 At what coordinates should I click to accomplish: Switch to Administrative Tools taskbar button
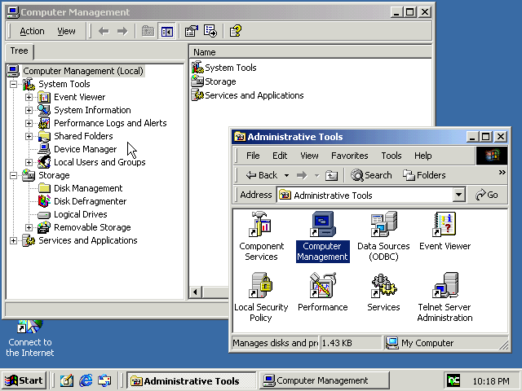point(191,380)
